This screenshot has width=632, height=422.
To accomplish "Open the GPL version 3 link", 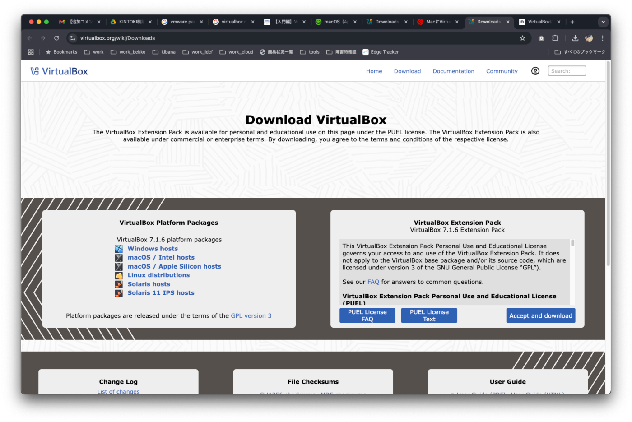I will [x=251, y=316].
